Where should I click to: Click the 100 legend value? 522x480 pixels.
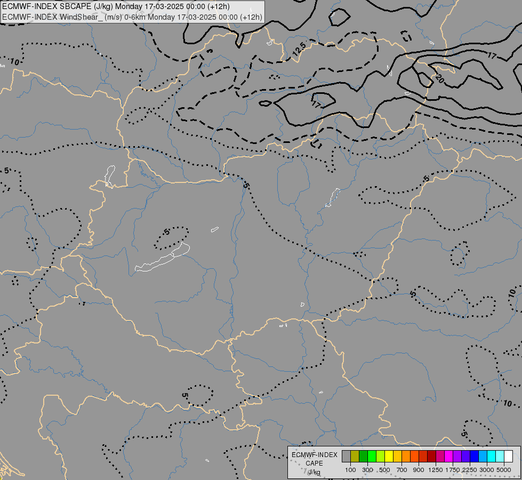coord(350,470)
